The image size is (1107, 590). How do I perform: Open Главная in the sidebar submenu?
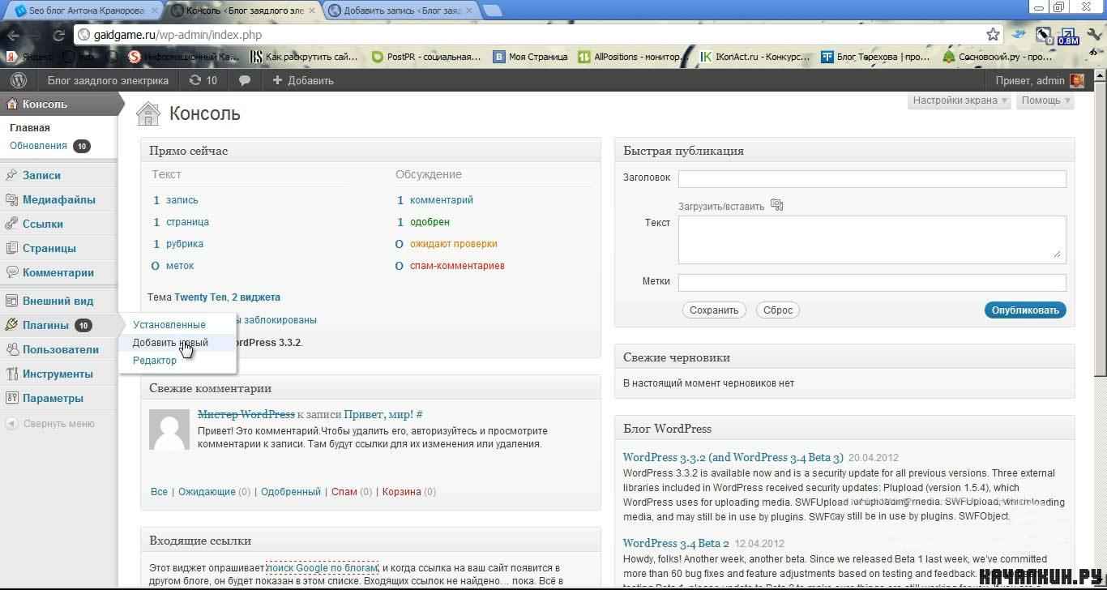pos(30,127)
